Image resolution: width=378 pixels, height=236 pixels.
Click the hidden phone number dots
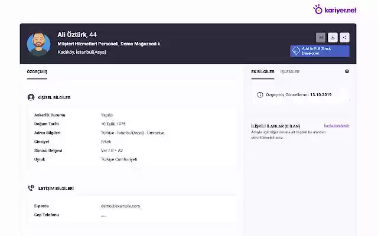tap(103, 216)
